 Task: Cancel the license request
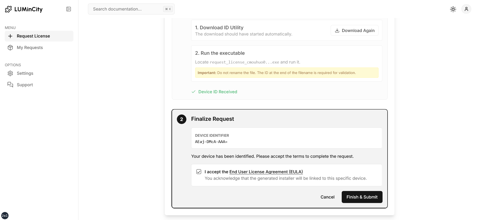click(x=327, y=197)
